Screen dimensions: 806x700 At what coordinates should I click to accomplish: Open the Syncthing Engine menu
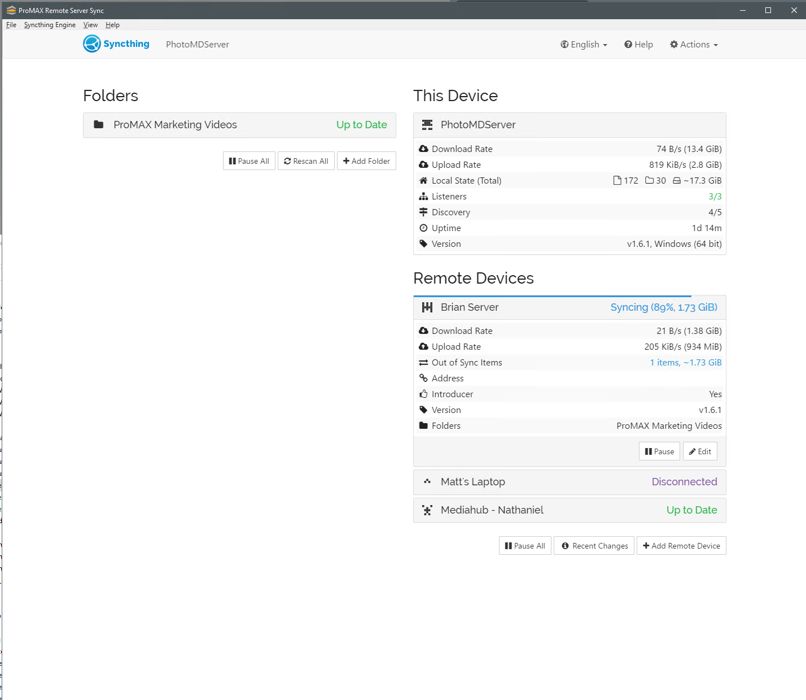[50, 25]
